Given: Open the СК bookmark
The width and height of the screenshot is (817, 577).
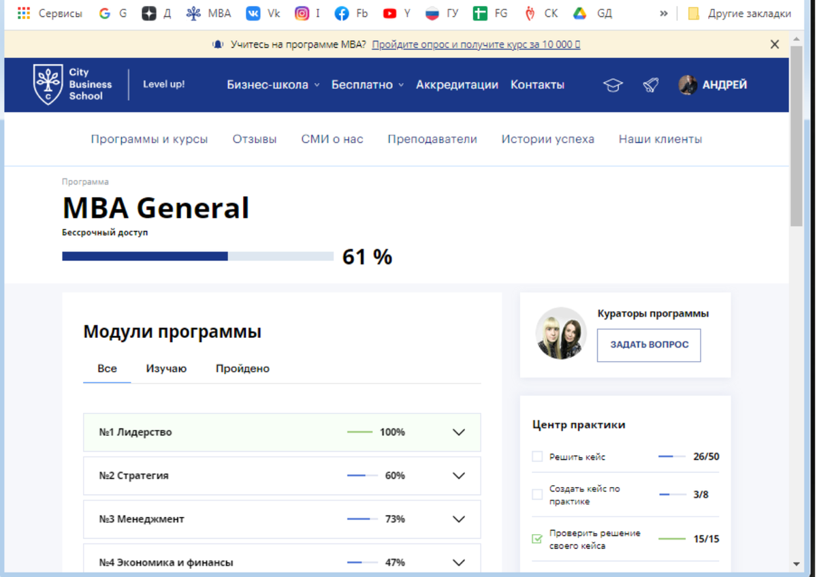Looking at the screenshot, I should 541,13.
